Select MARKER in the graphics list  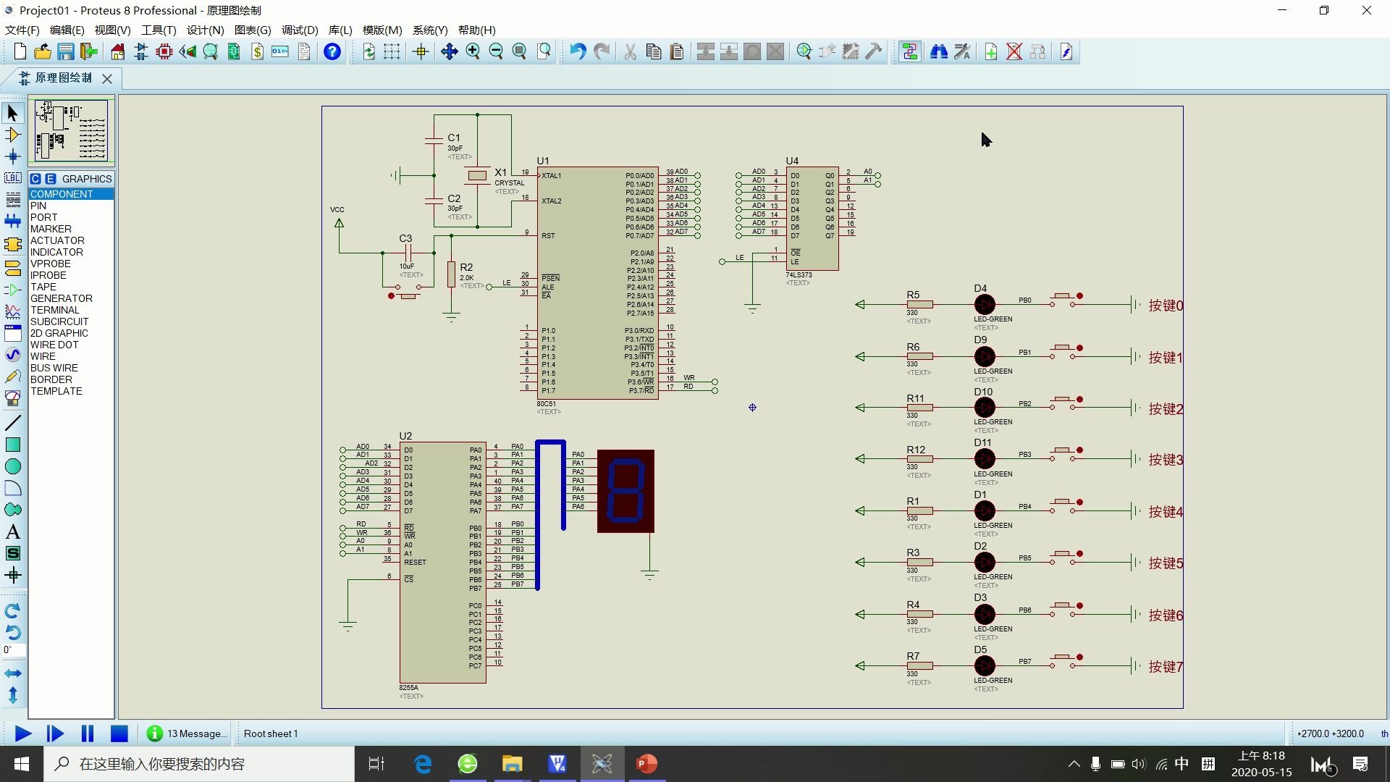tap(71, 229)
